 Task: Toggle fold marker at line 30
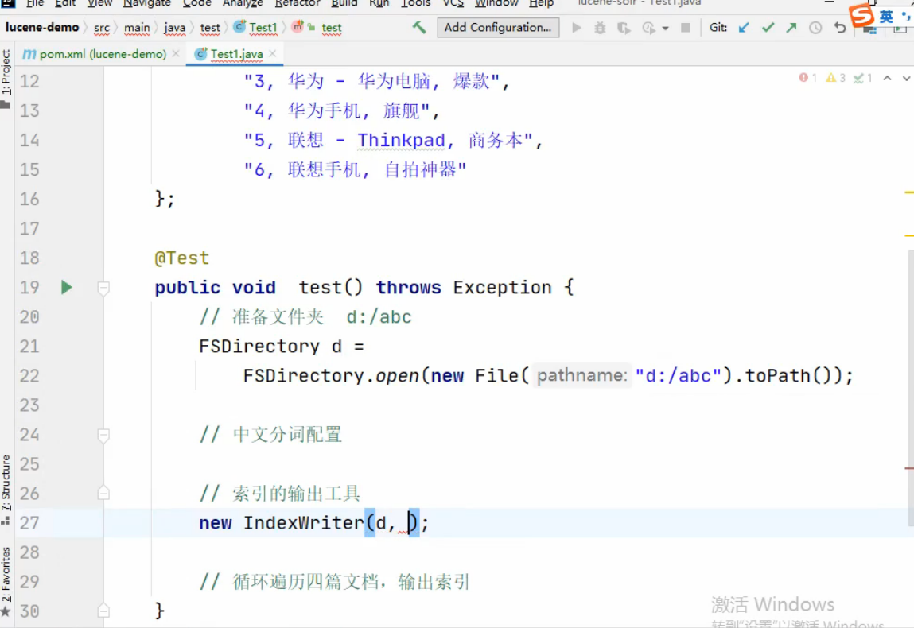click(x=103, y=611)
